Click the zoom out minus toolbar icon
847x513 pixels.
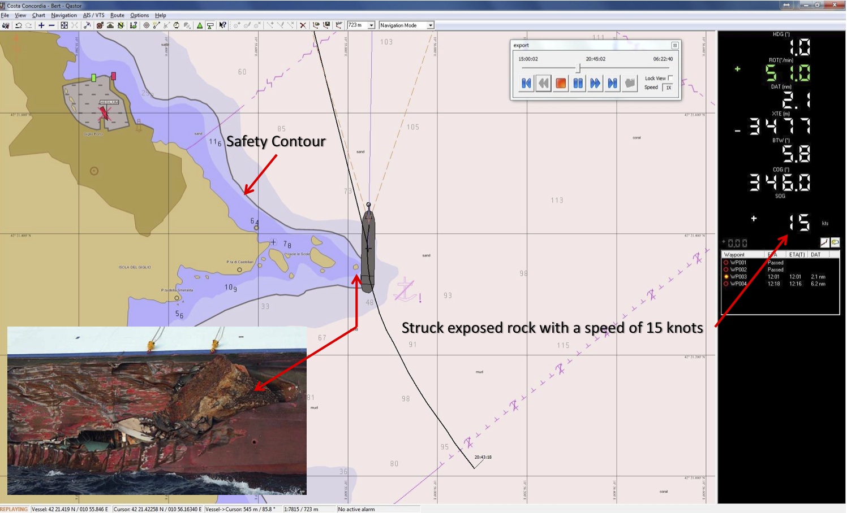click(51, 25)
